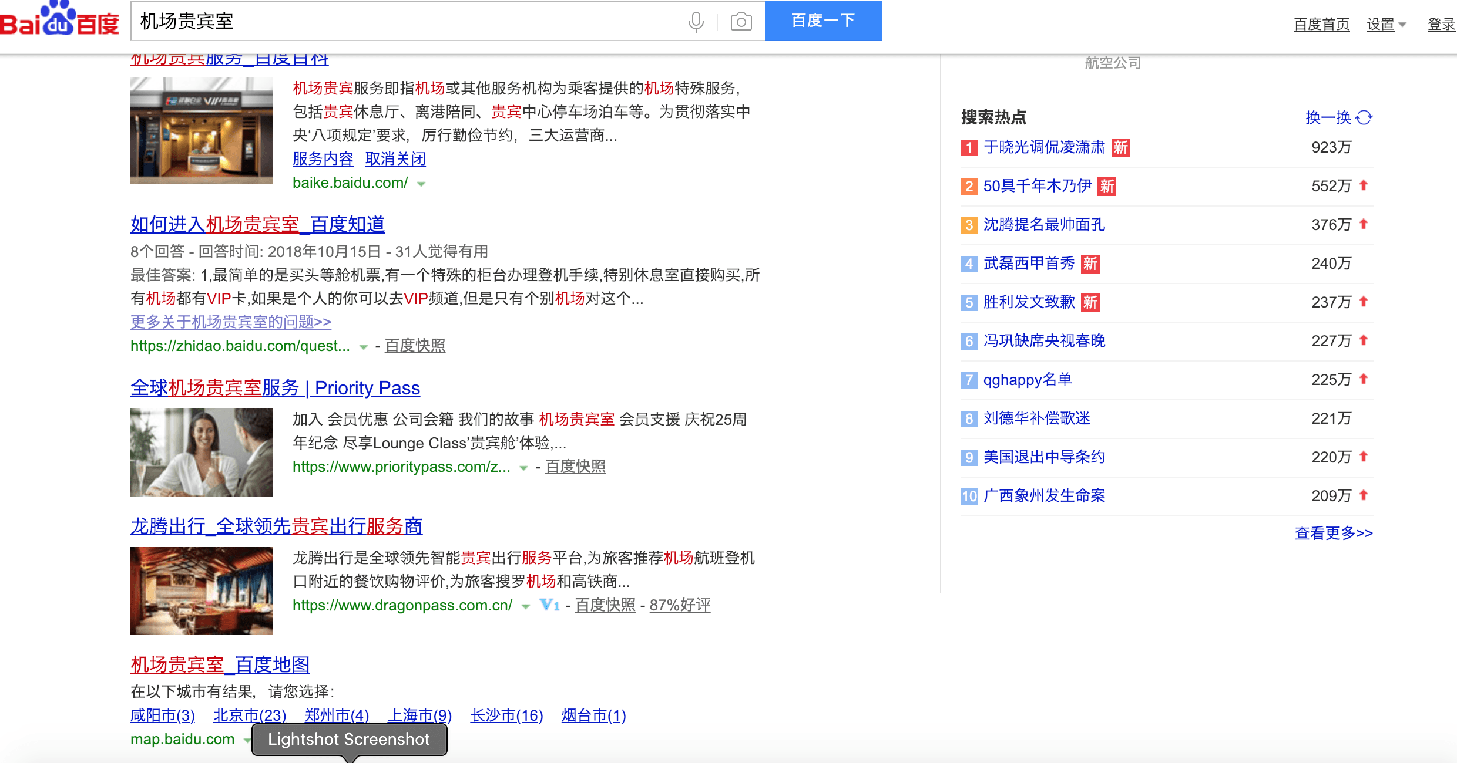The width and height of the screenshot is (1457, 763).
Task: Open 机场贵宾室_百度地图 result
Action: 220,664
